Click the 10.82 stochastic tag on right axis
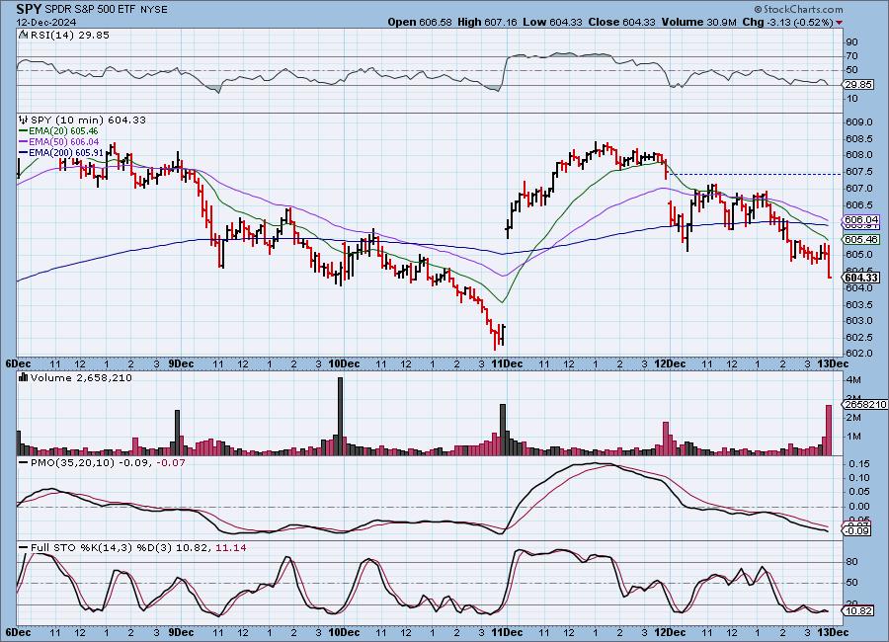 857,610
